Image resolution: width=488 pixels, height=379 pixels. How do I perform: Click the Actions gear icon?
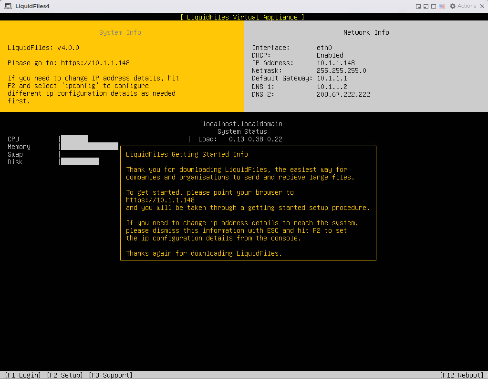[x=452, y=7]
